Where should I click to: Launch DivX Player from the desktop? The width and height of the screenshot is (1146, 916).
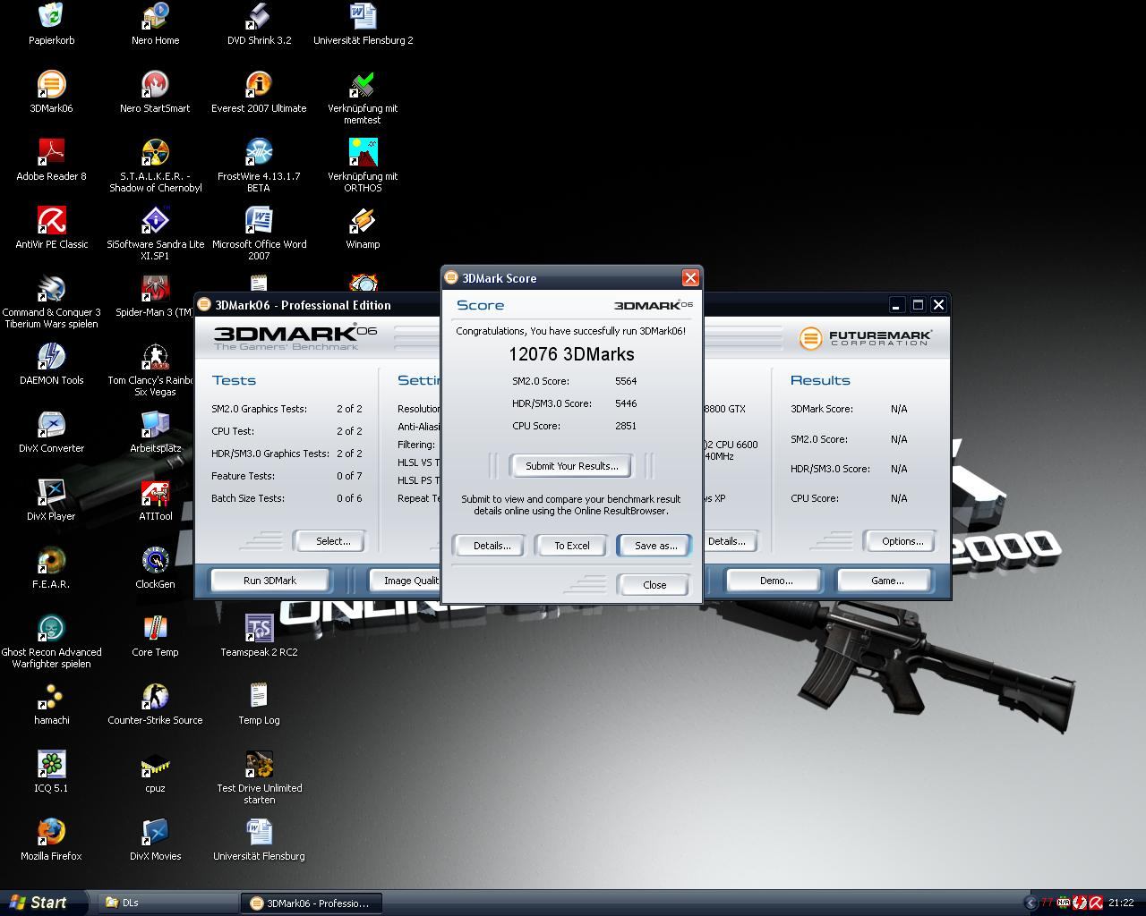click(51, 492)
